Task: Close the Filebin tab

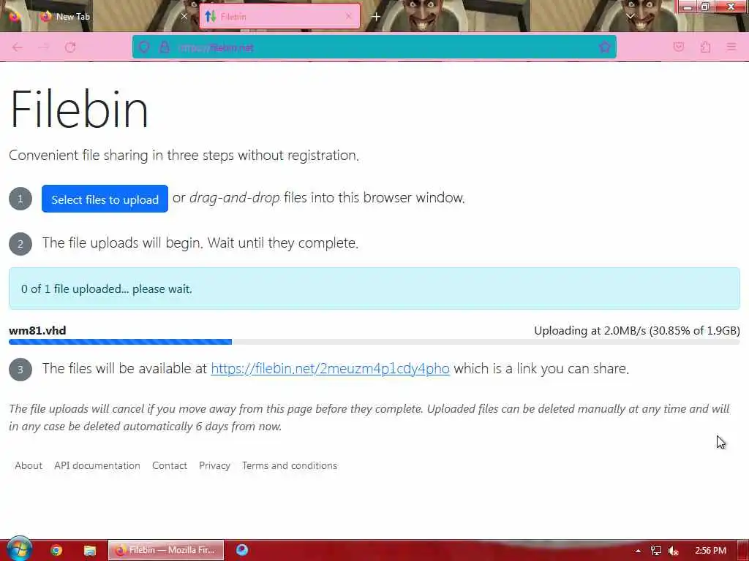Action: tap(348, 16)
